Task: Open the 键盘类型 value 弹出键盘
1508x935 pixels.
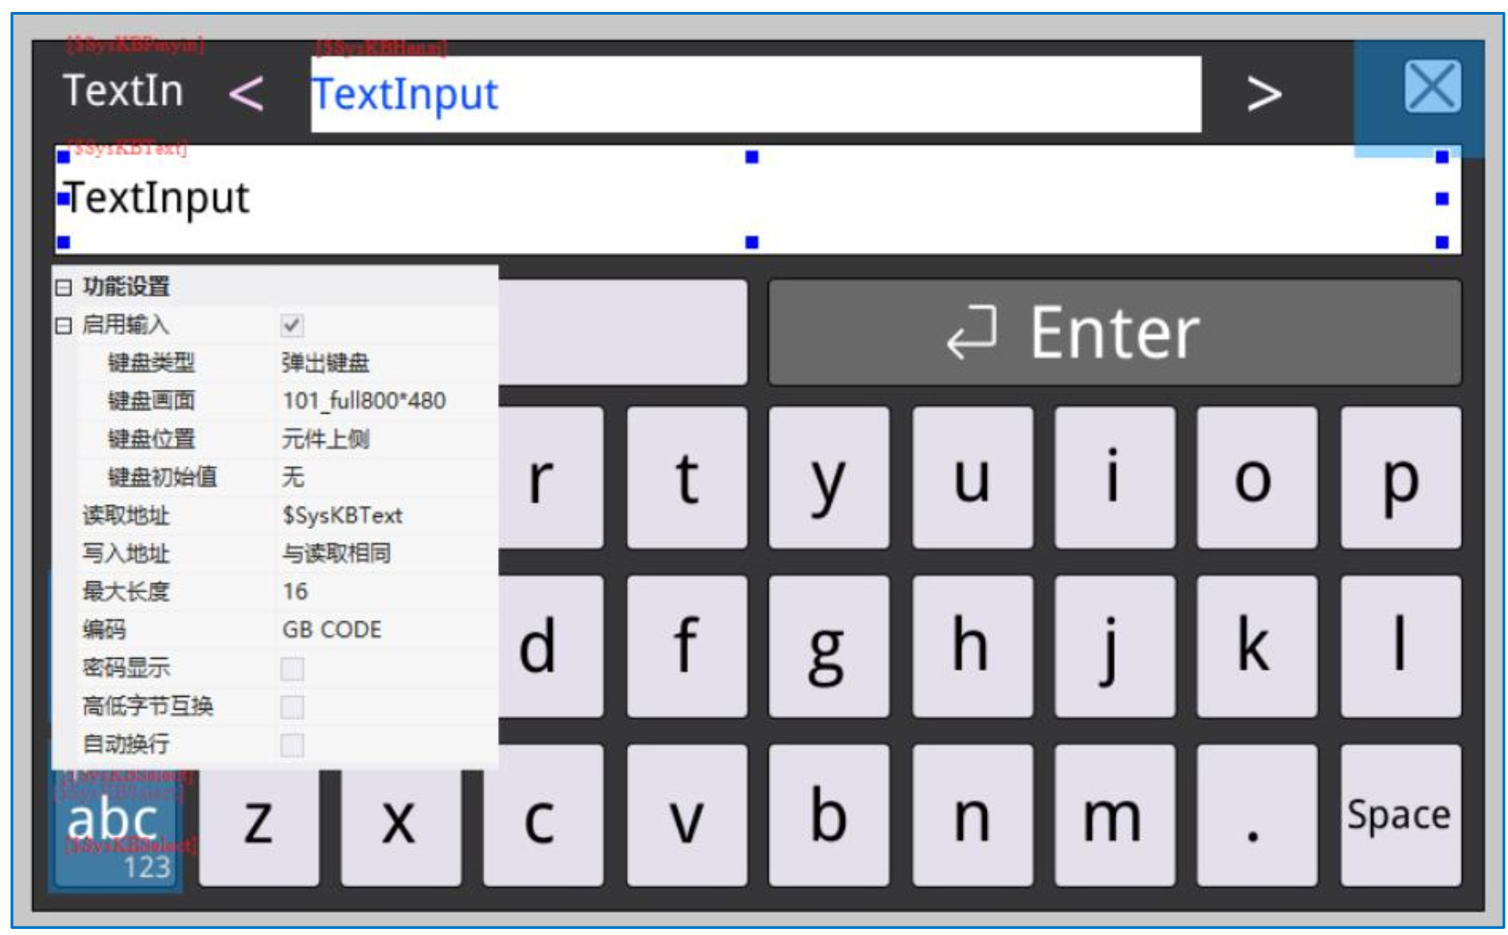Action: tap(383, 363)
